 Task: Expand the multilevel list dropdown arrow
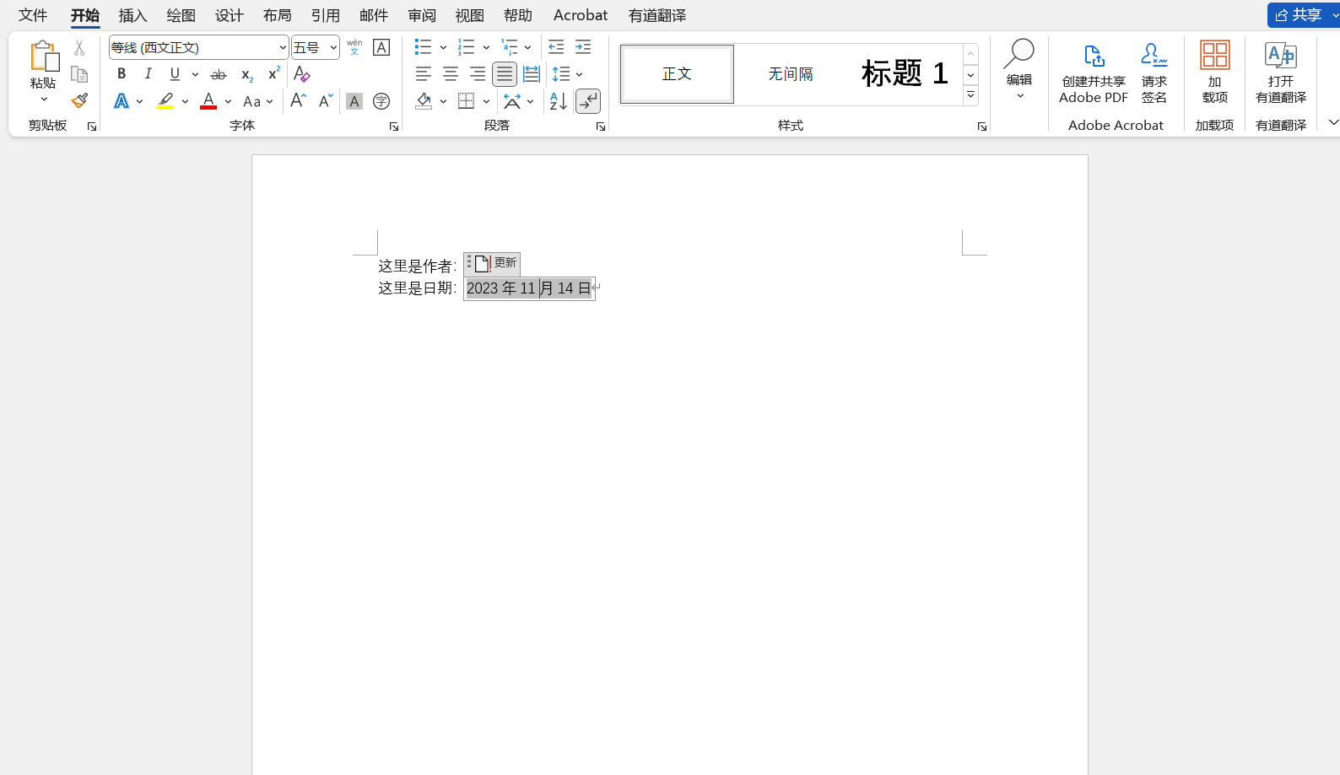pyautogui.click(x=528, y=47)
